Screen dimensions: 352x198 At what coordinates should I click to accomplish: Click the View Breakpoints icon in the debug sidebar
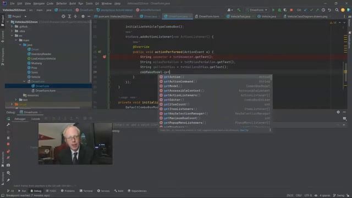tap(8, 152)
